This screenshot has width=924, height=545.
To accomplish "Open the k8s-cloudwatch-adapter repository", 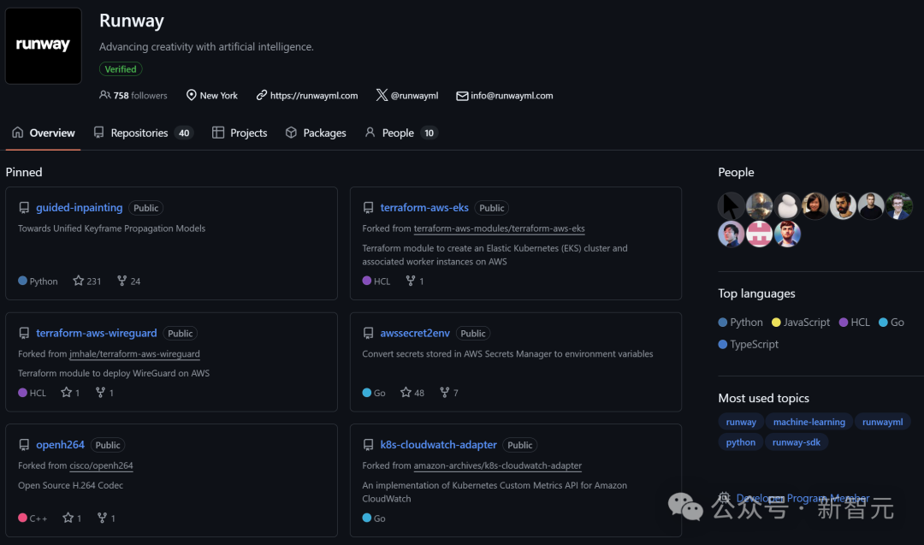I will [x=438, y=444].
